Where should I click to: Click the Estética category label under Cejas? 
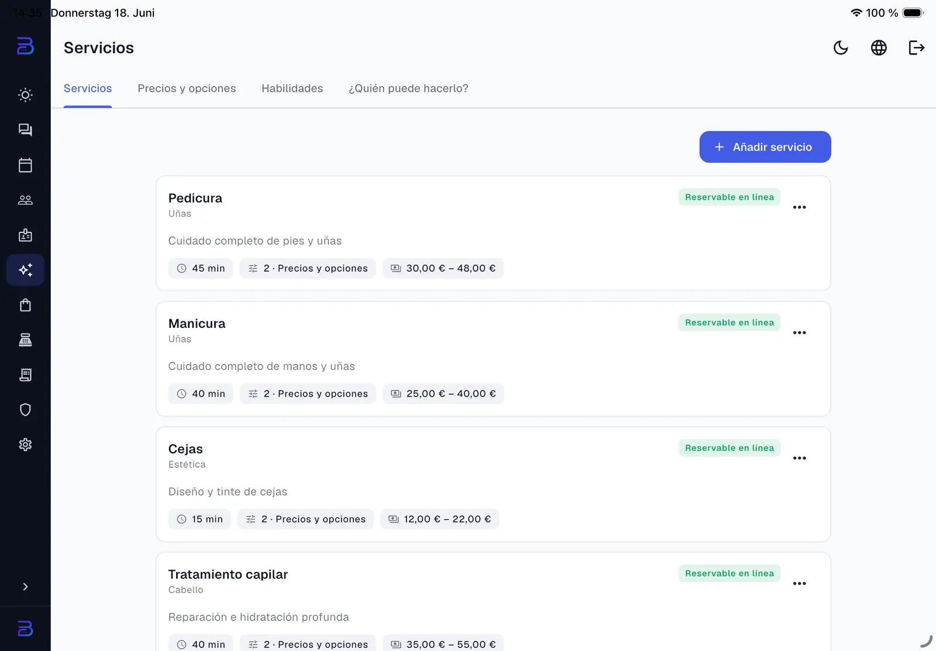click(x=187, y=464)
